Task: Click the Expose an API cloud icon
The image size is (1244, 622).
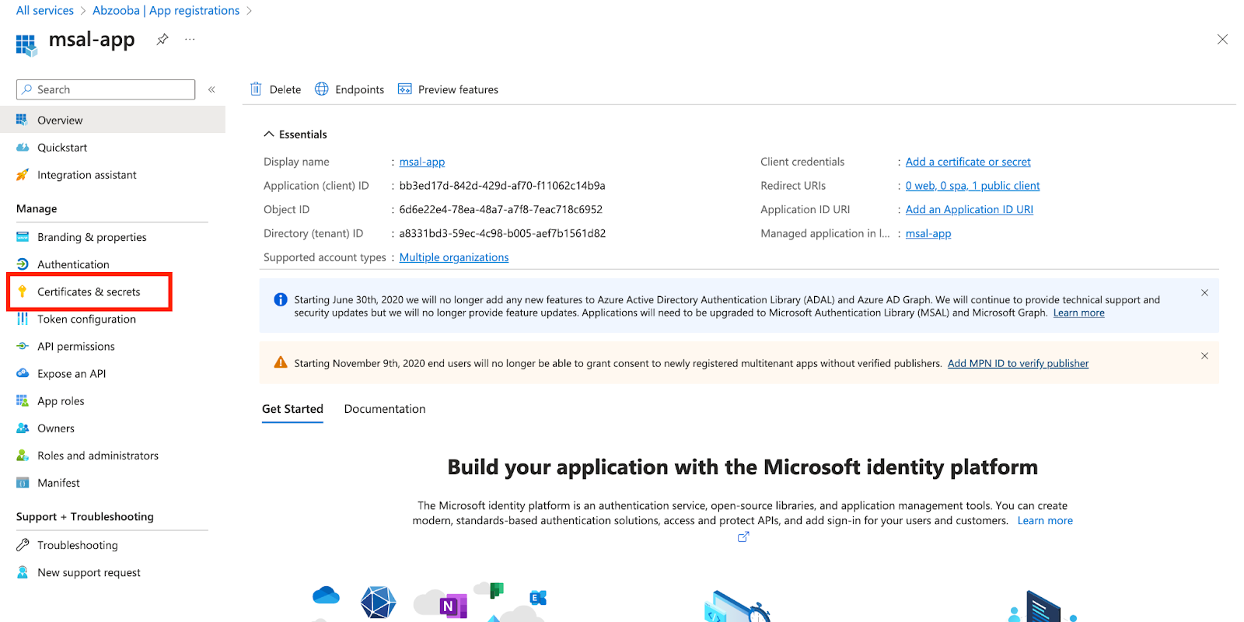Action: pos(23,373)
